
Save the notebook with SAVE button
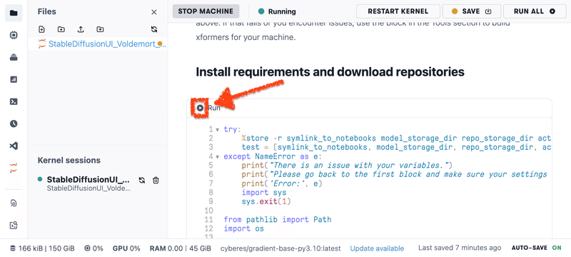[472, 11]
